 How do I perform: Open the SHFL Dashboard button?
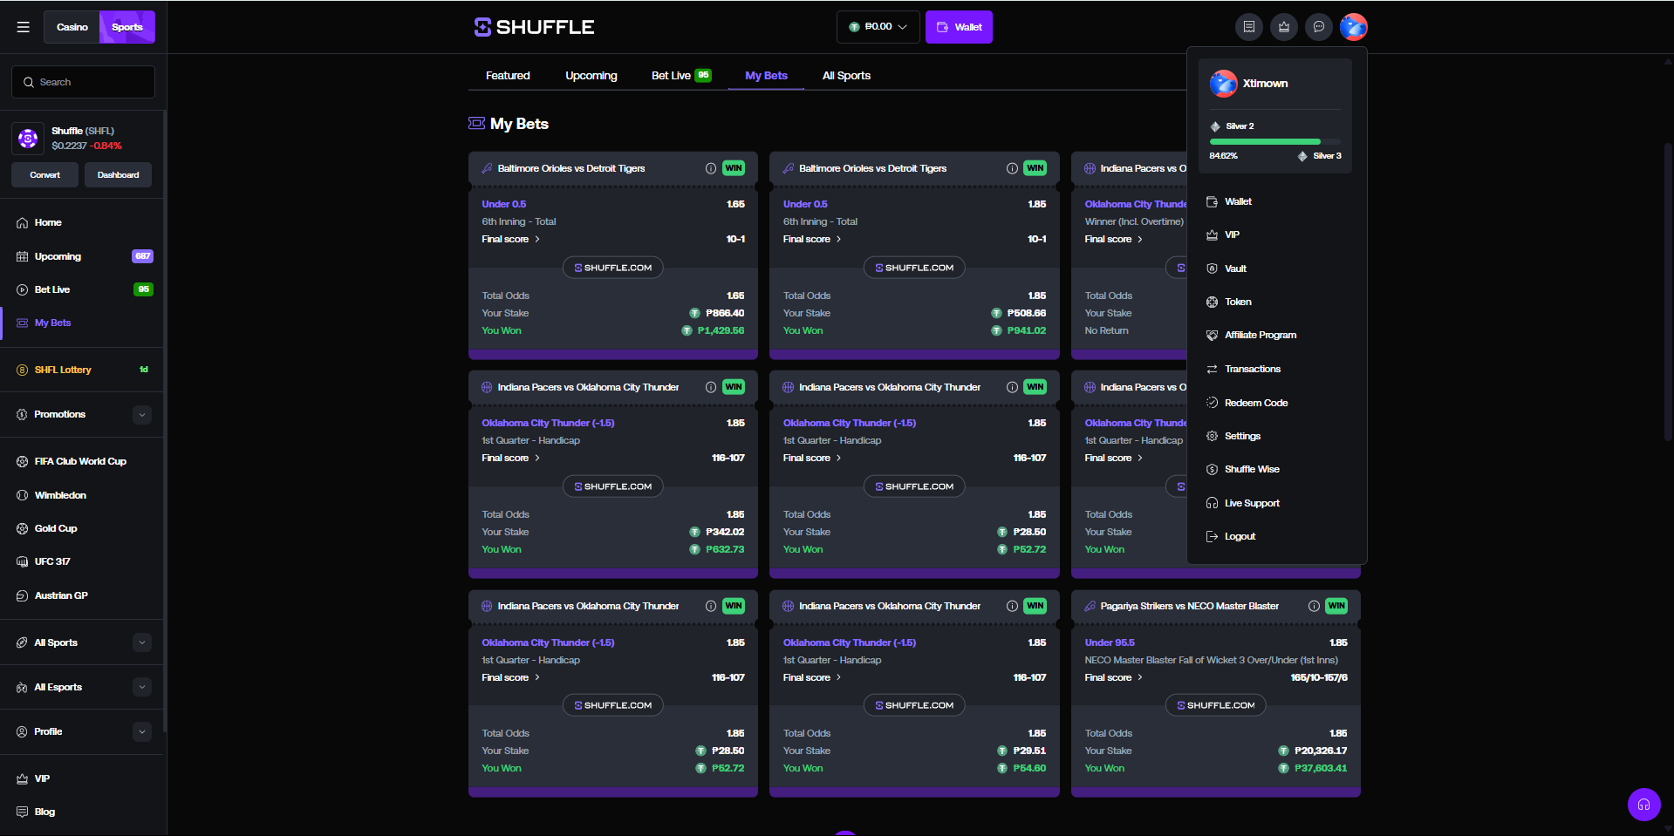click(x=119, y=175)
